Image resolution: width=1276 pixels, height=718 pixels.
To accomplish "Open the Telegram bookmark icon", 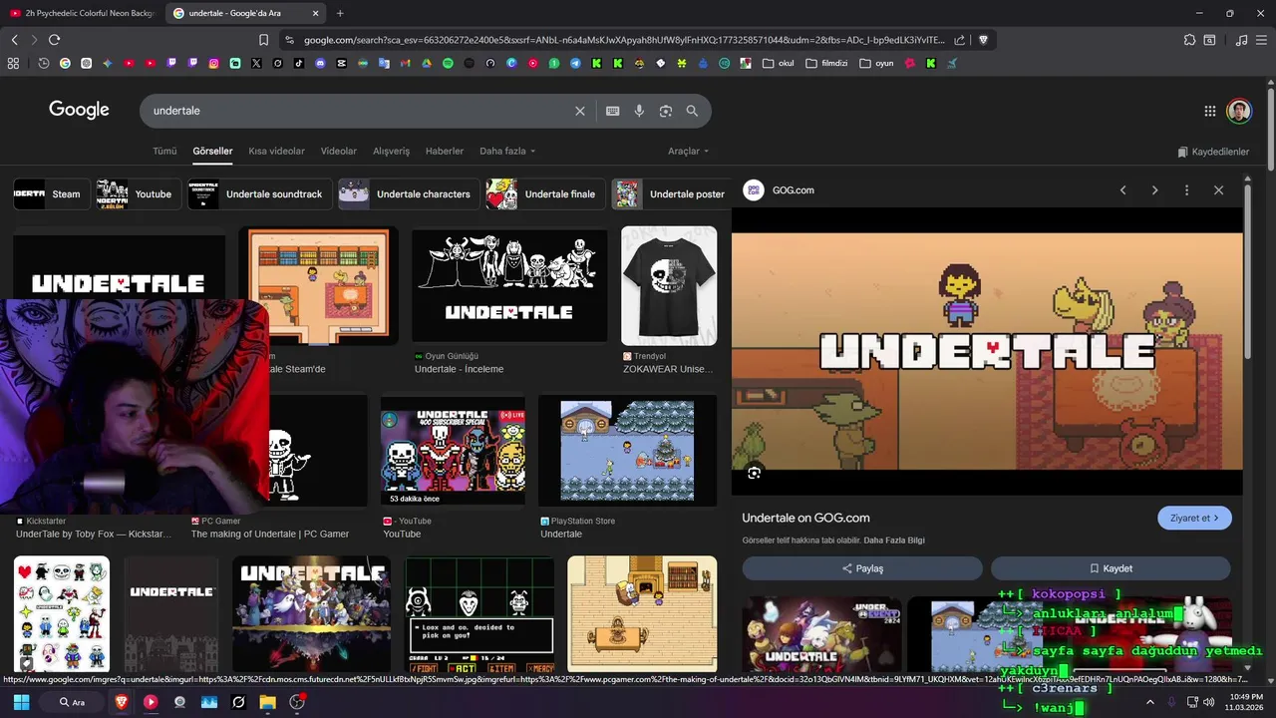I will point(575,63).
